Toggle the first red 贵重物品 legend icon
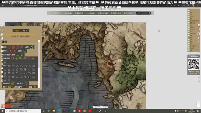This screenshot has height=113, width=201. click(13, 59)
